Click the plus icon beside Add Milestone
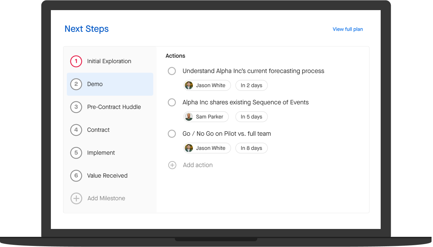The image size is (433, 247). pos(76,198)
